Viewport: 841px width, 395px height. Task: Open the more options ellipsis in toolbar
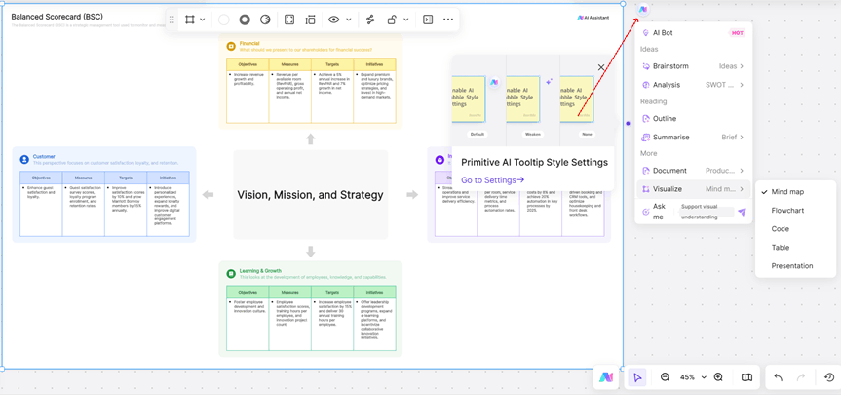point(448,20)
